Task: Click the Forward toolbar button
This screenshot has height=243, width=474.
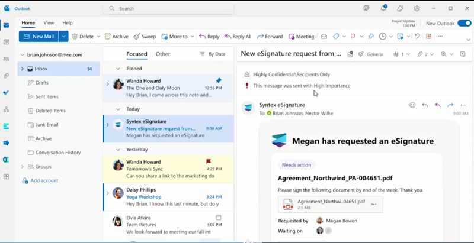Action: tap(270, 37)
